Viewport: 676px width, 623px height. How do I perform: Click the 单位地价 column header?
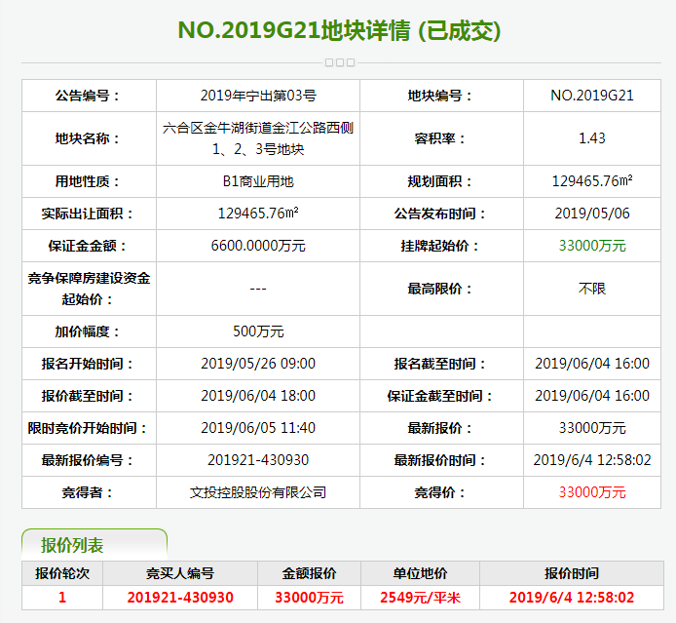point(421,573)
